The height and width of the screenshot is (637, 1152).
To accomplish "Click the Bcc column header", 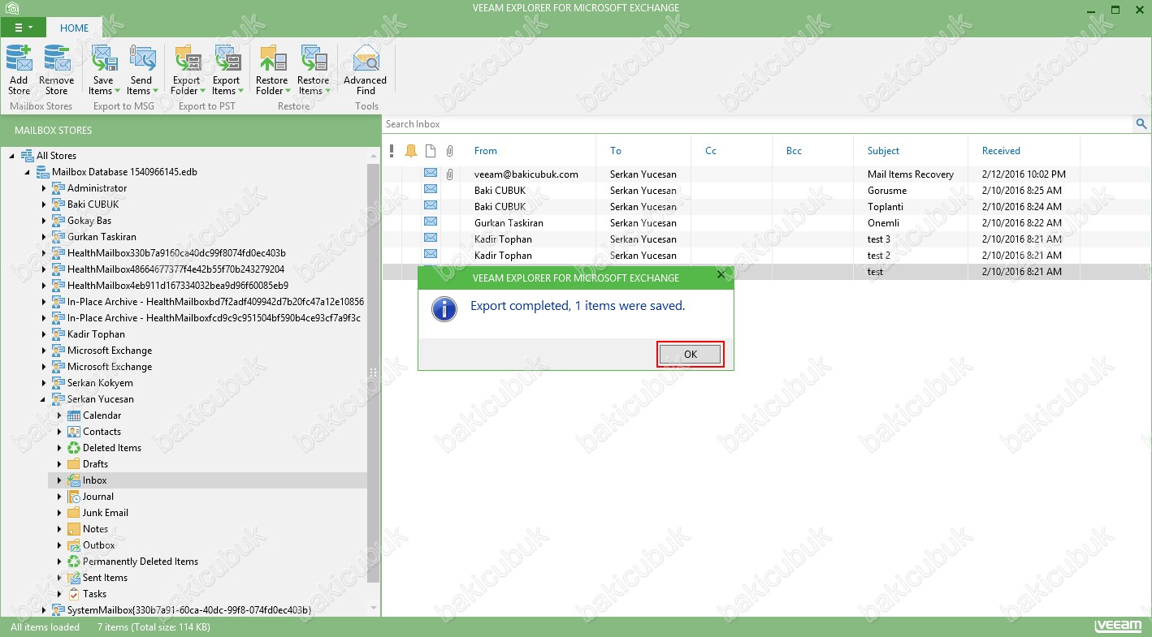I will [x=794, y=151].
